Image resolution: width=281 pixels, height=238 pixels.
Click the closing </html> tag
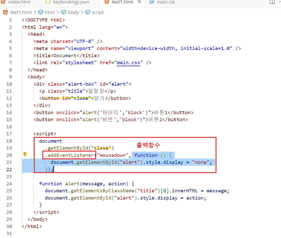pyautogui.click(x=32, y=226)
